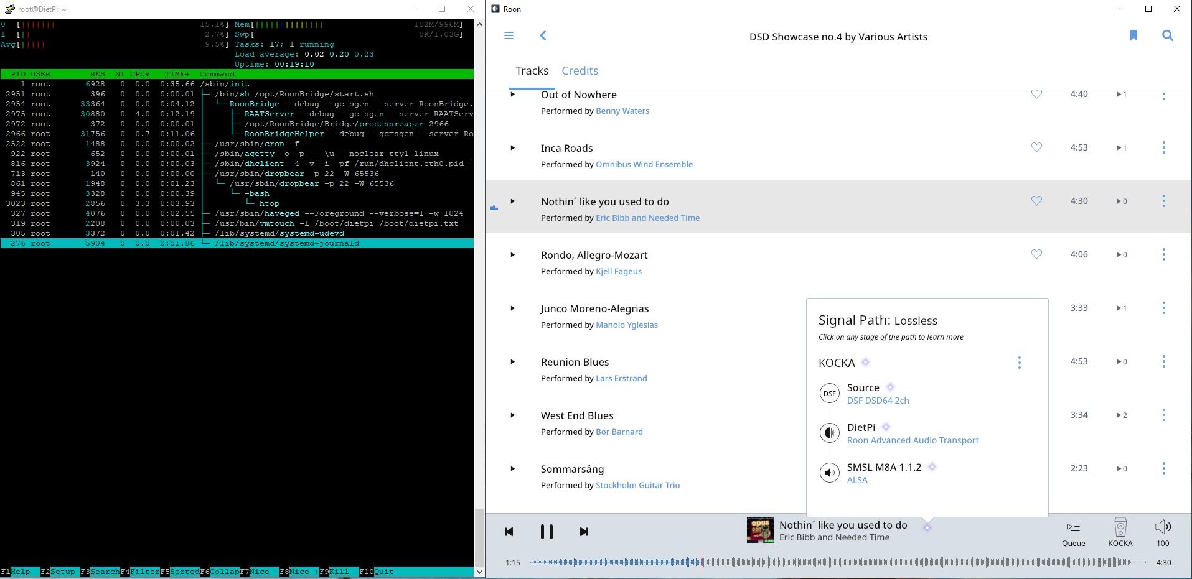Open Manolo Yglesias performer link

627,325
